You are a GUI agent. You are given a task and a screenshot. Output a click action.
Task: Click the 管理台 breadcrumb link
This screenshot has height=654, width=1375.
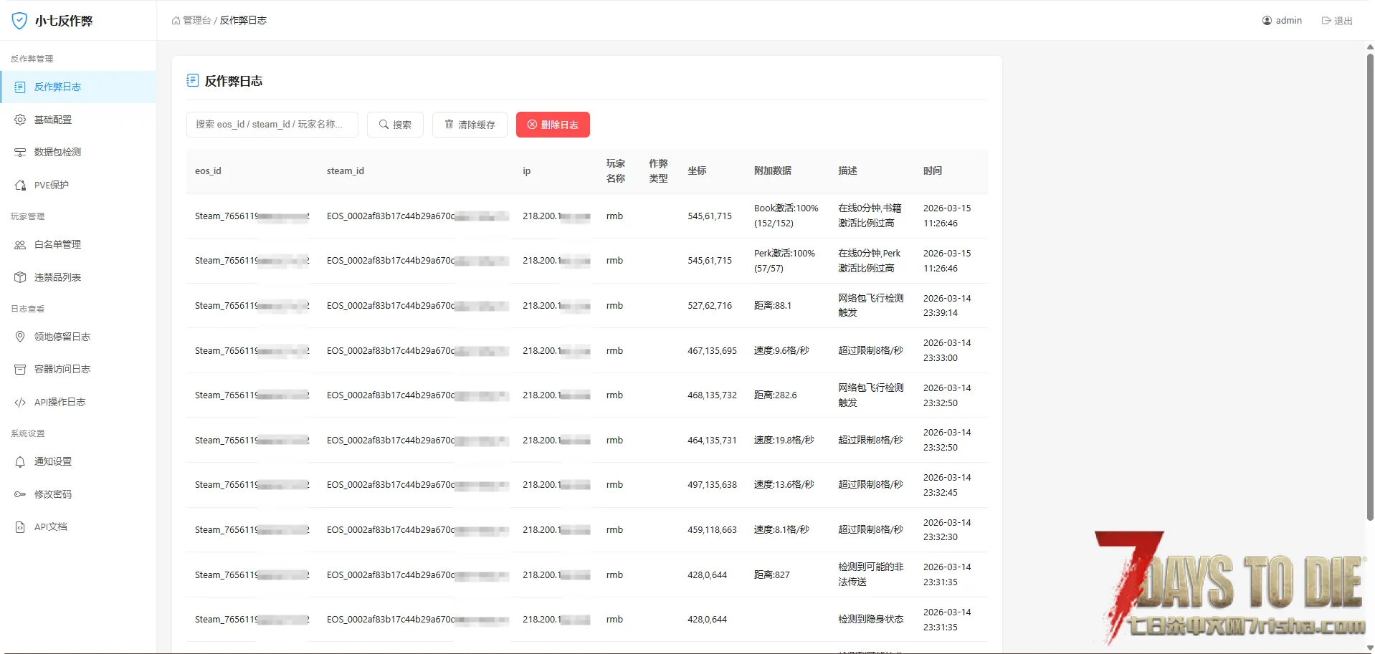(196, 21)
